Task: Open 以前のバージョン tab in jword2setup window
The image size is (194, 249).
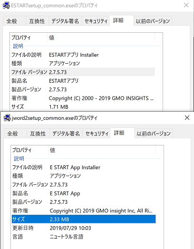Action: [154, 134]
